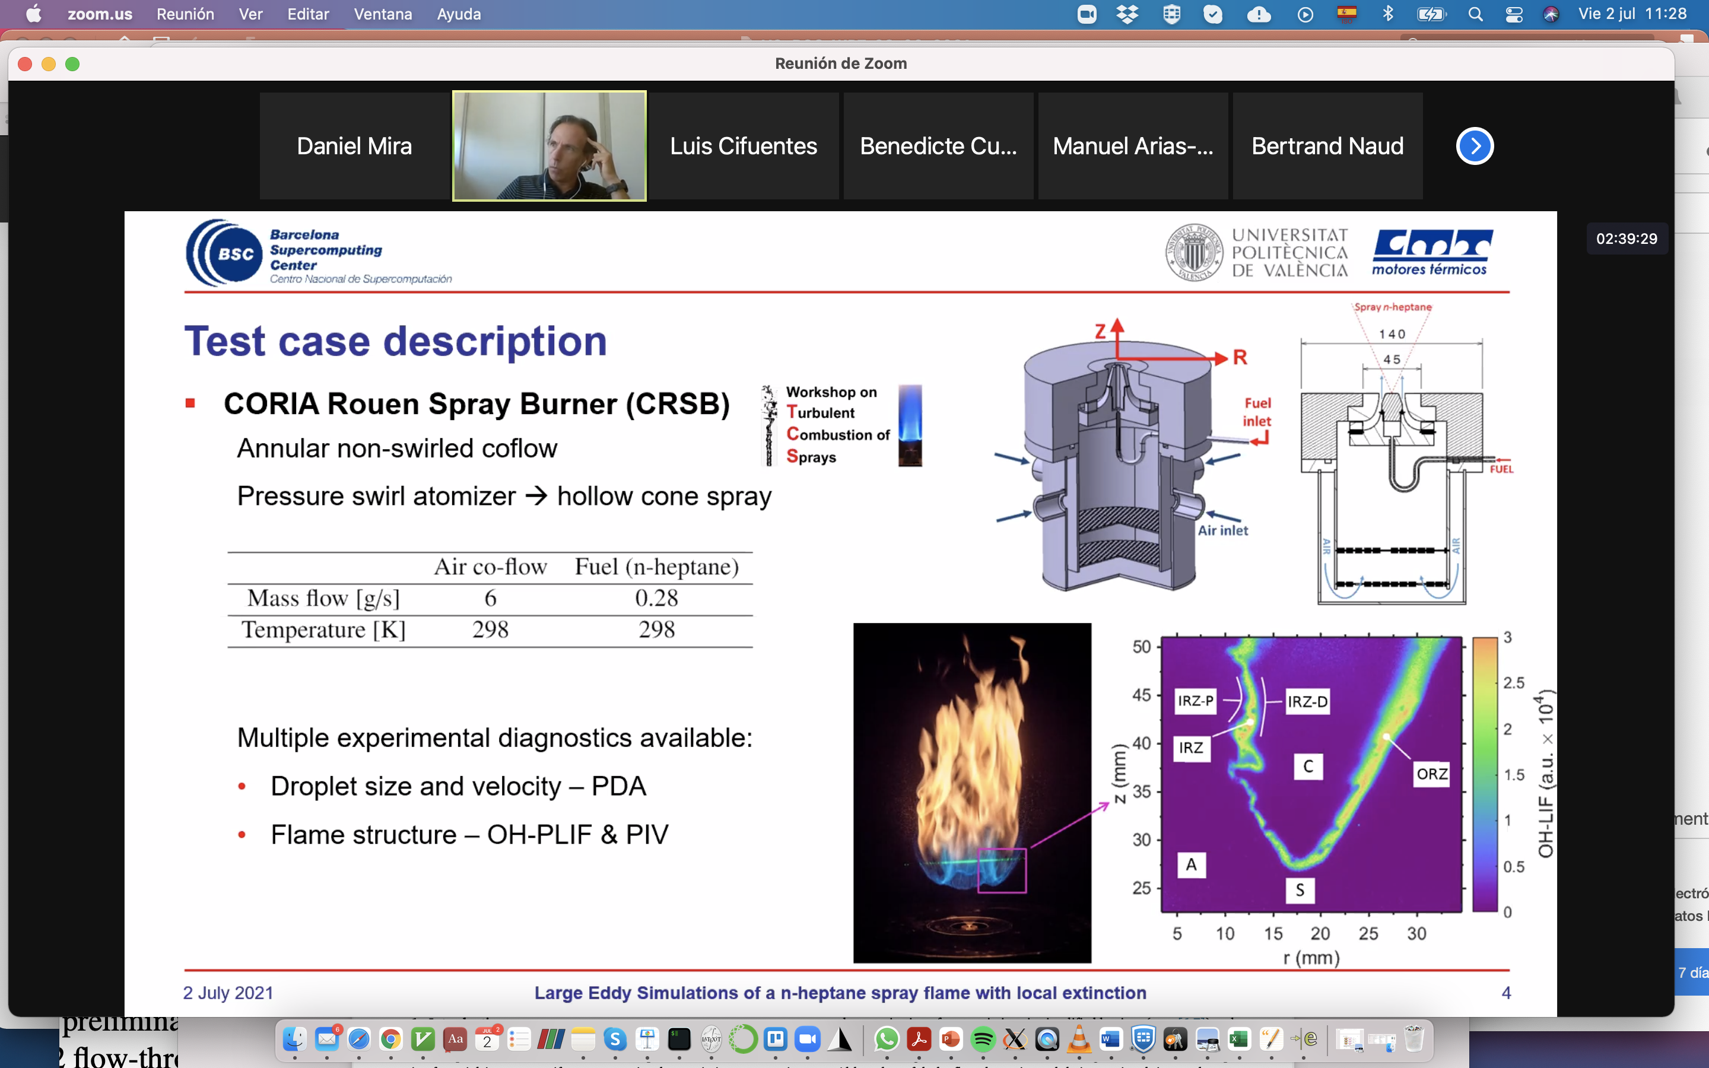This screenshot has height=1068, width=1709.
Task: Open Terminal from the Dock
Action: [679, 1039]
